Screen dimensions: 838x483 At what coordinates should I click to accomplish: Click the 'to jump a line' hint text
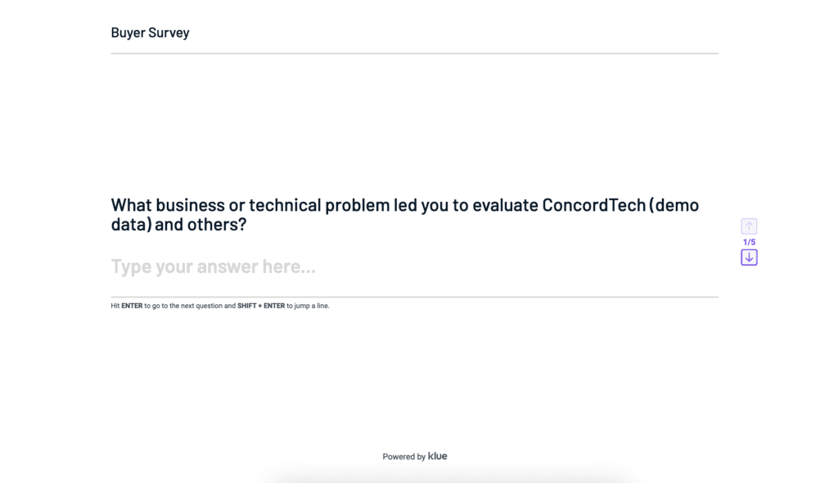coord(308,306)
